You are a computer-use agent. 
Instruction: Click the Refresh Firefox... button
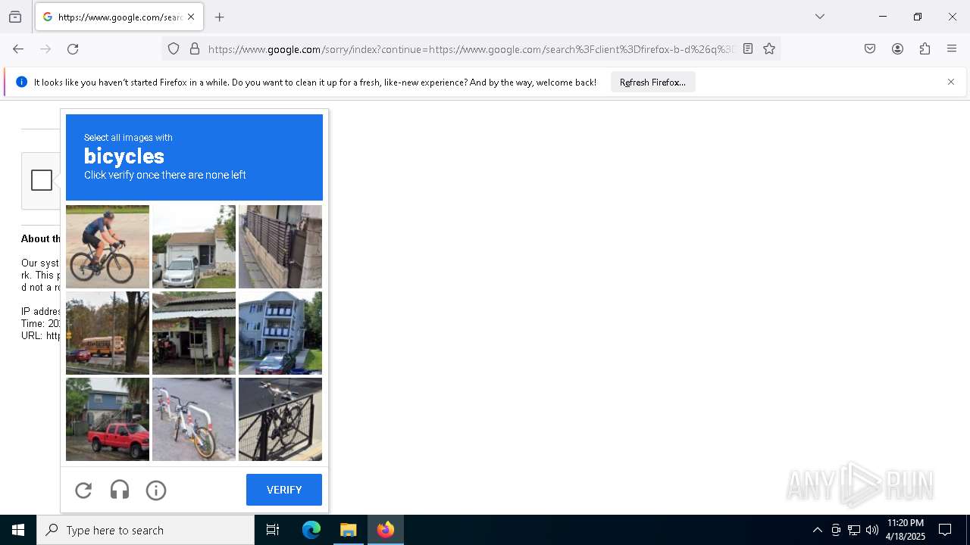(x=652, y=82)
